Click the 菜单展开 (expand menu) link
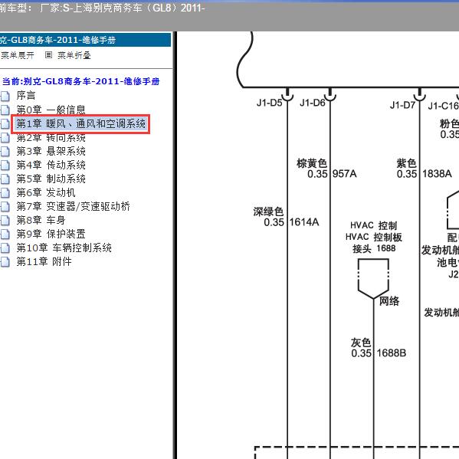Image resolution: width=459 pixels, height=459 pixels. click(18, 55)
